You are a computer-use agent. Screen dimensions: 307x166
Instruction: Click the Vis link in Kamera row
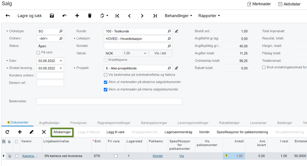(182, 156)
